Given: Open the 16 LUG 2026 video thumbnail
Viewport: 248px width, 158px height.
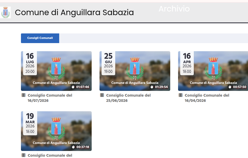Looking at the screenshot, I should tap(56, 71).
